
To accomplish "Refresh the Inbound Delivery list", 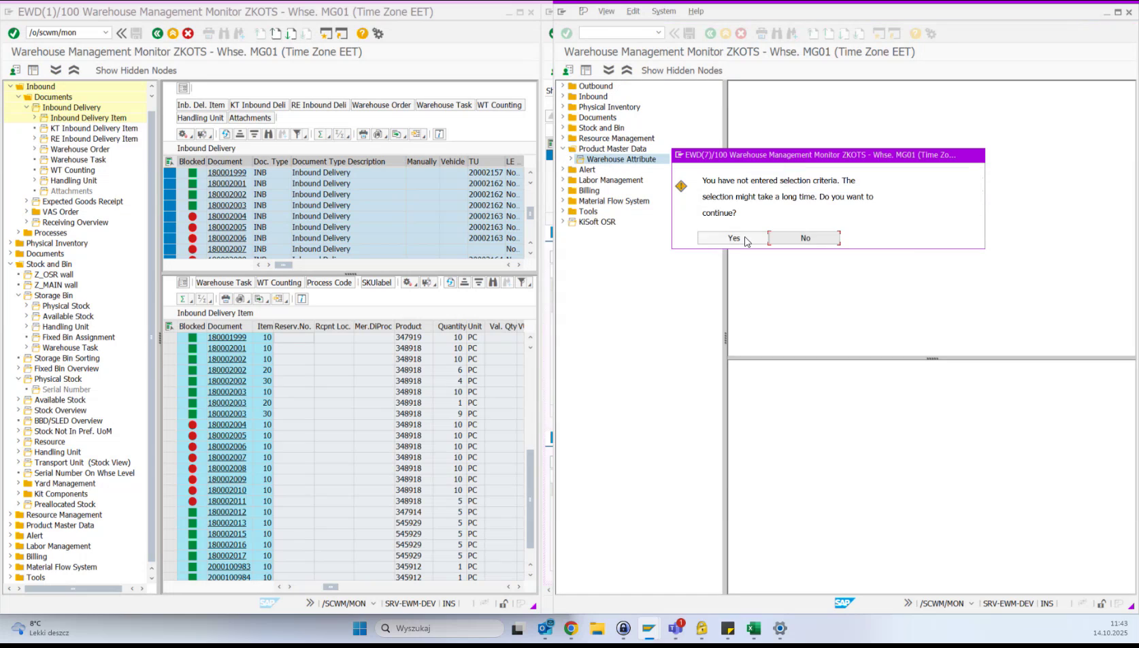I will click(226, 134).
